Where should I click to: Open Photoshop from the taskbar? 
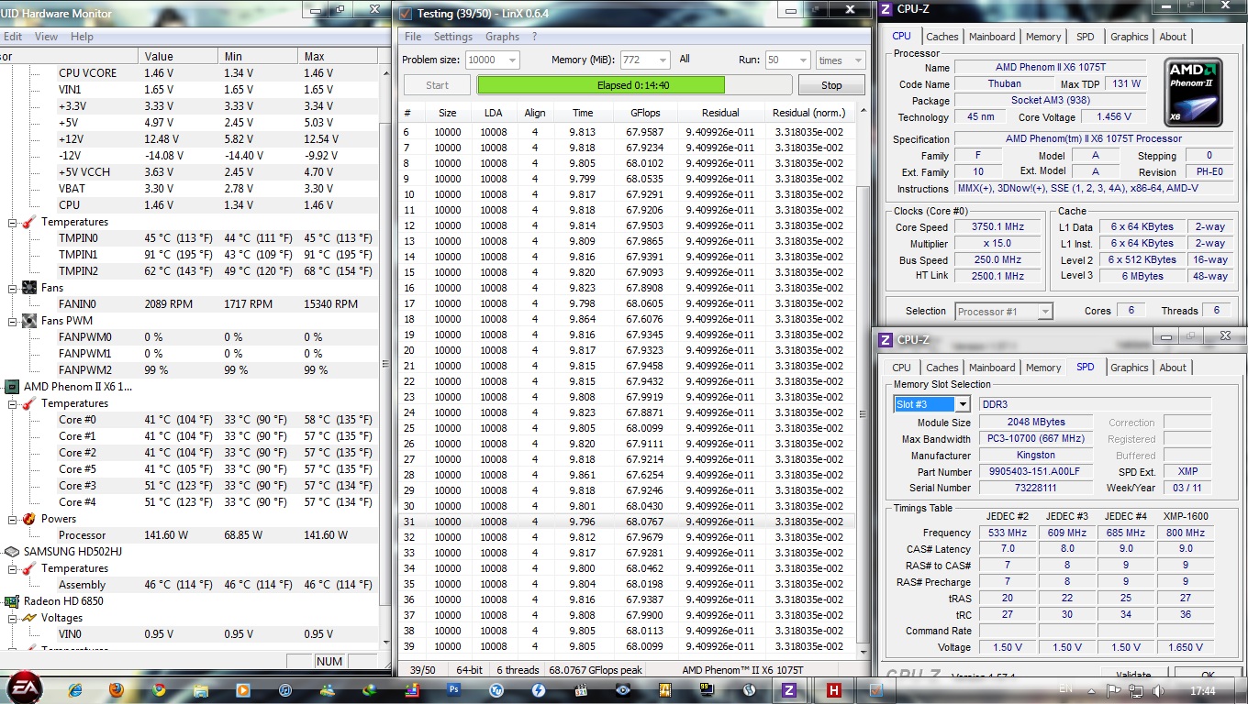[x=453, y=689]
